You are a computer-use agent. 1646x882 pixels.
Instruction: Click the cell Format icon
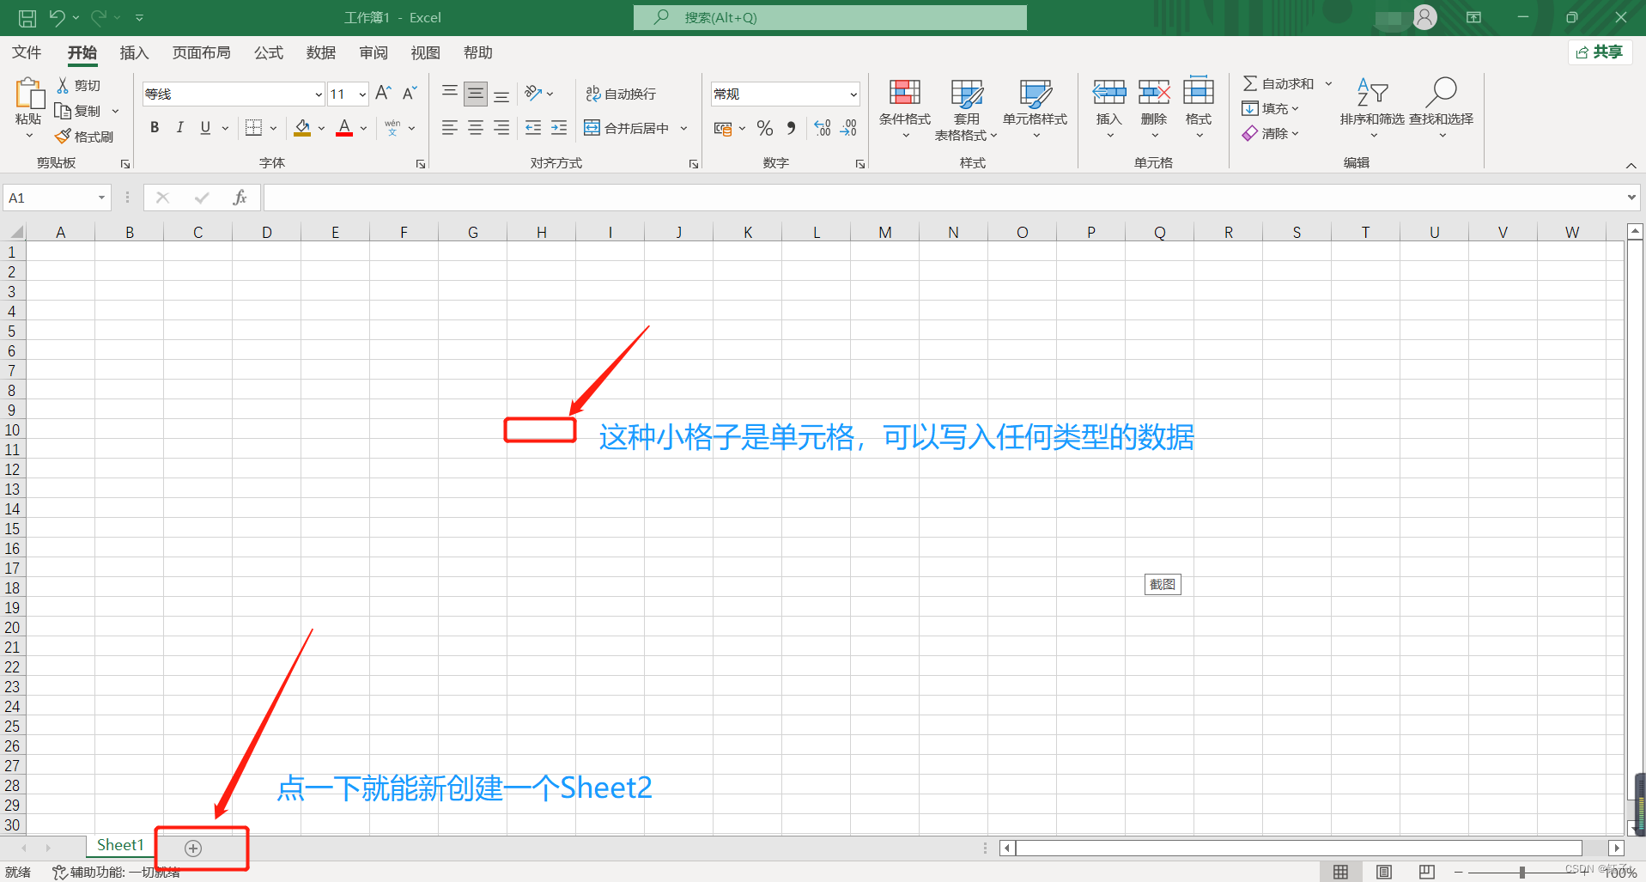(1199, 92)
